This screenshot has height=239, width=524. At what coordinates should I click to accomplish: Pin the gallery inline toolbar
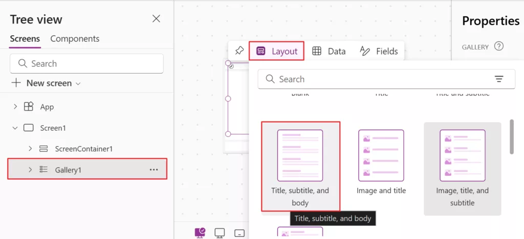239,51
